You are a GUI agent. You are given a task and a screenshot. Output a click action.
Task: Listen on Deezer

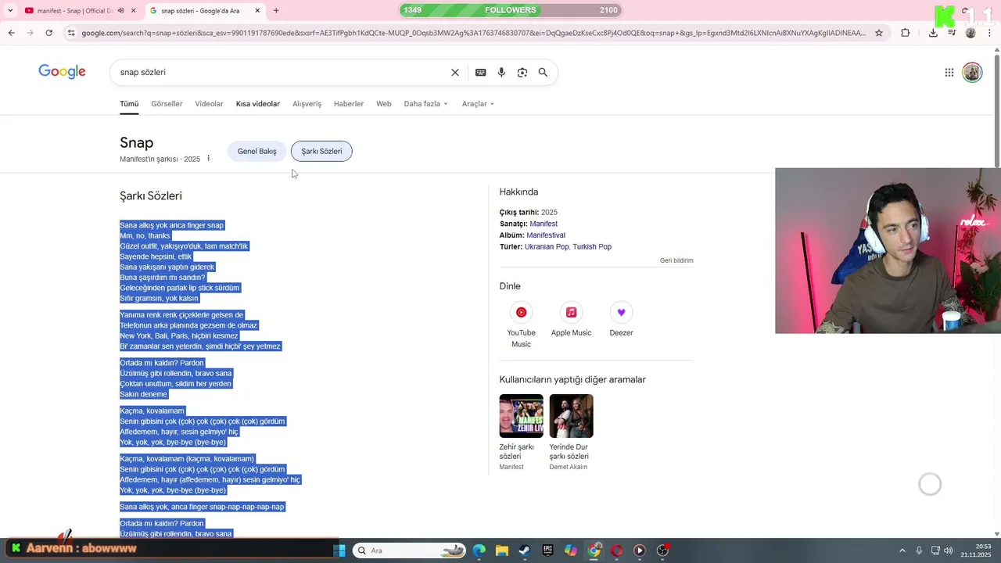[621, 321]
